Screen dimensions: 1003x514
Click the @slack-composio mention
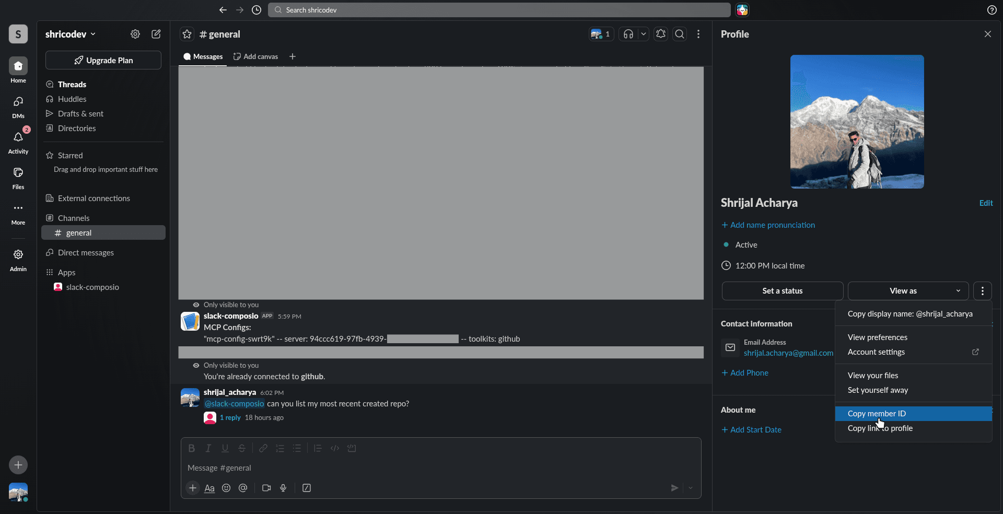pos(234,404)
